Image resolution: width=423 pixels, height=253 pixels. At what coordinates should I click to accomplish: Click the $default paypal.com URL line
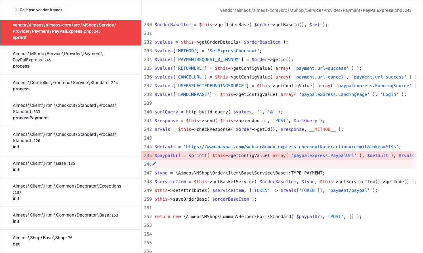(278, 147)
